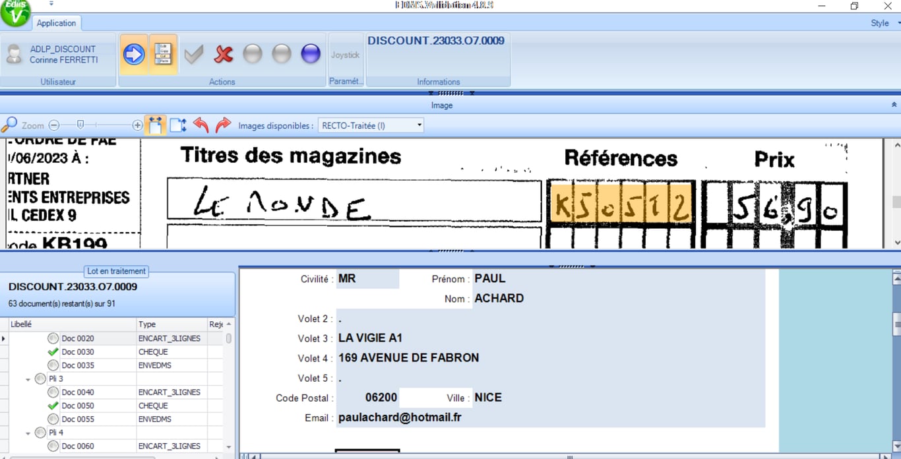The image size is (901, 459).
Task: Rotate the image left with red arrow
Action: click(x=201, y=125)
